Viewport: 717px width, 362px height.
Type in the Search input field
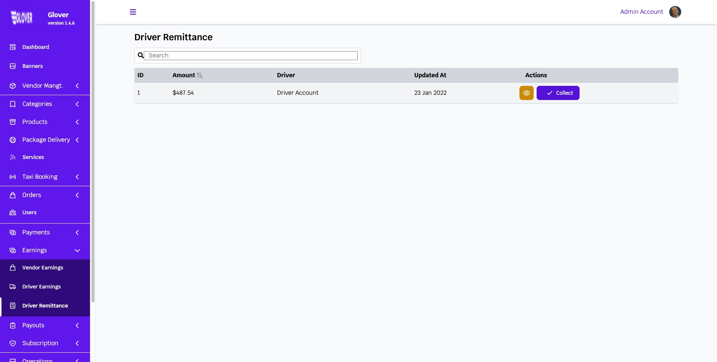tap(251, 56)
